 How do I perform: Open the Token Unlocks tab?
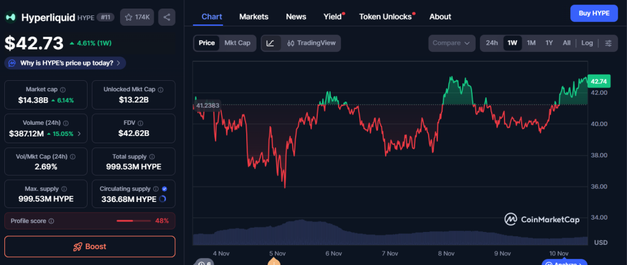point(385,17)
